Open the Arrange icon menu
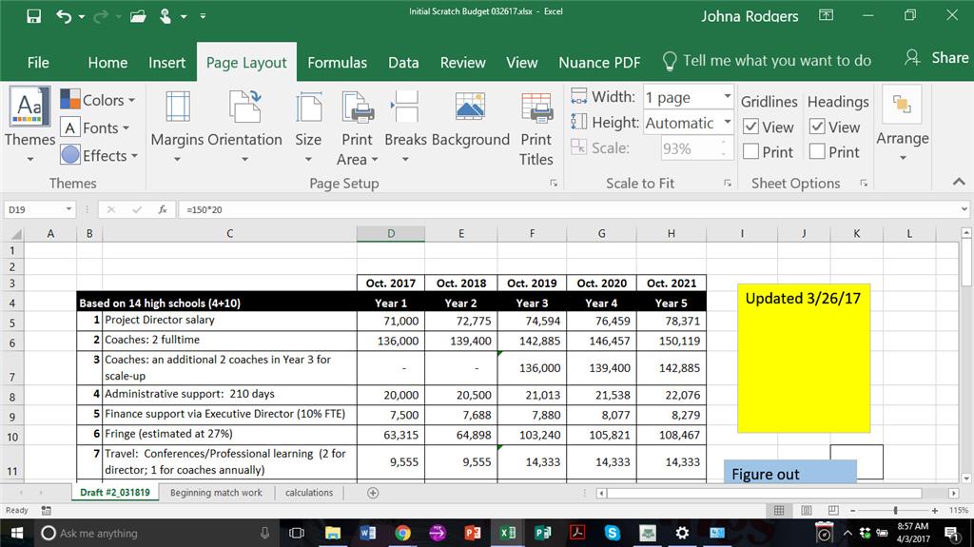Image resolution: width=974 pixels, height=547 pixels. [902, 105]
